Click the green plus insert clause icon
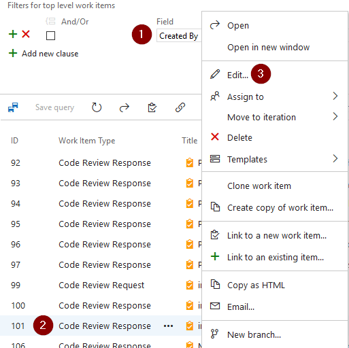 (13, 34)
